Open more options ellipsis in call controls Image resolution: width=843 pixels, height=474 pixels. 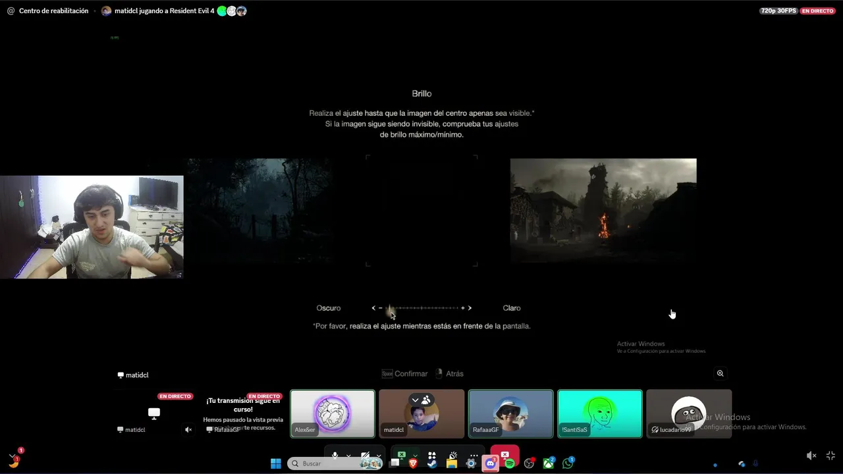tap(474, 455)
